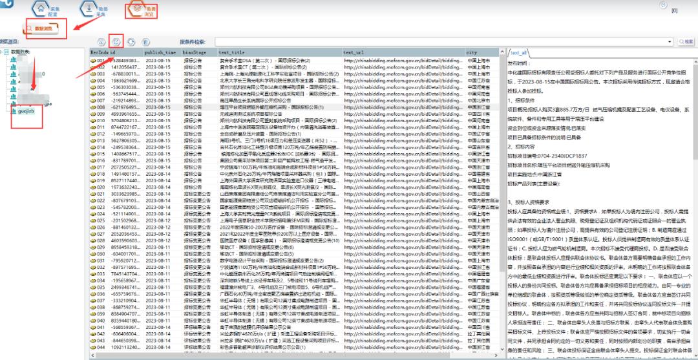Open the 采集配置 home hexagon icon
Image resolution: width=698 pixels, height=360 pixels.
click(41, 9)
